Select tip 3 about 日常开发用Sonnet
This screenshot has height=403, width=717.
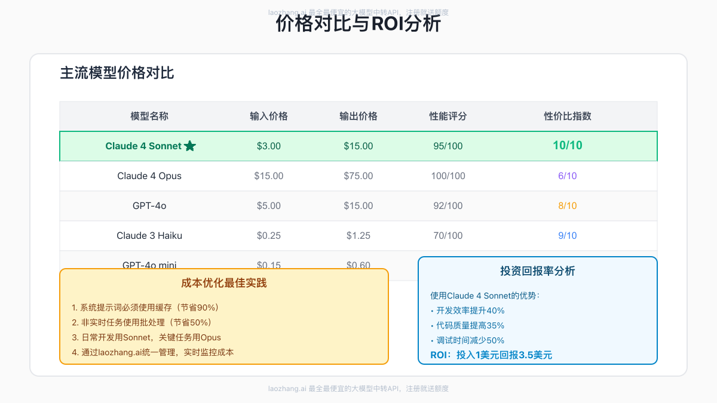point(146,337)
